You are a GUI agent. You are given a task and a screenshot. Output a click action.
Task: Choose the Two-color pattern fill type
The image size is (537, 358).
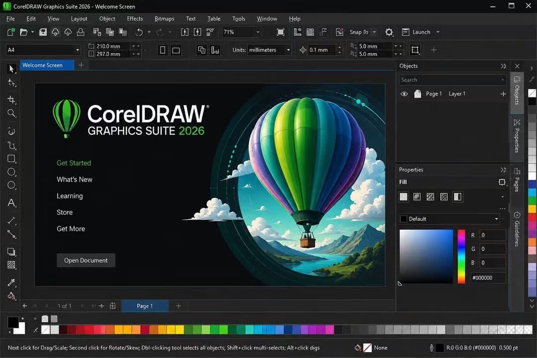click(x=457, y=196)
